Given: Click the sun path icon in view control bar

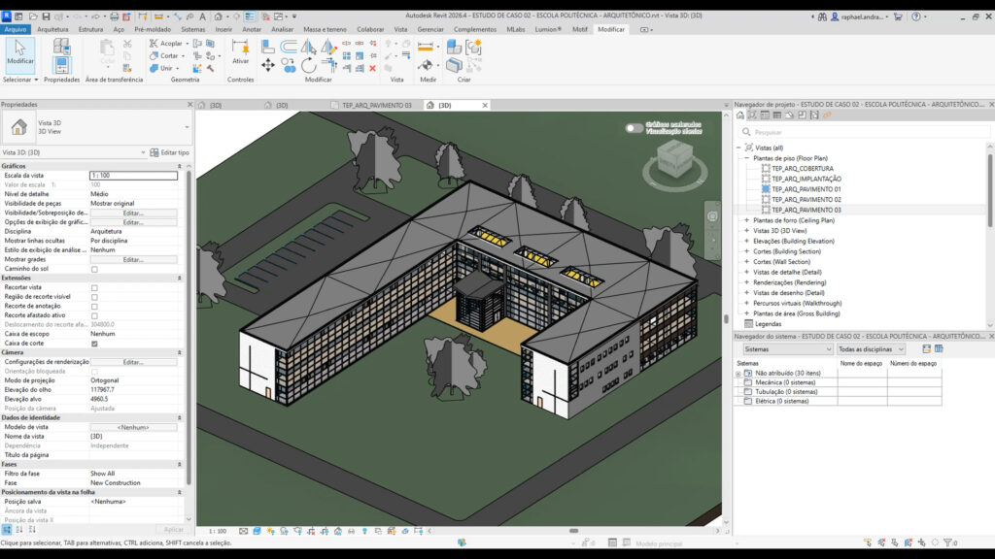Looking at the screenshot, I should pos(270,531).
